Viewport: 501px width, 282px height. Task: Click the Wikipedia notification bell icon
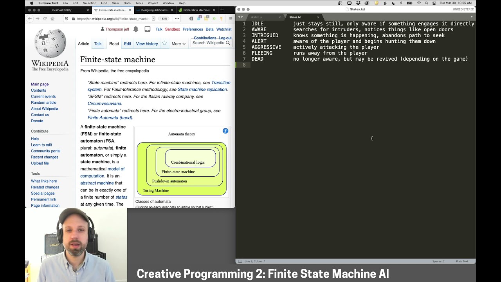tap(136, 29)
